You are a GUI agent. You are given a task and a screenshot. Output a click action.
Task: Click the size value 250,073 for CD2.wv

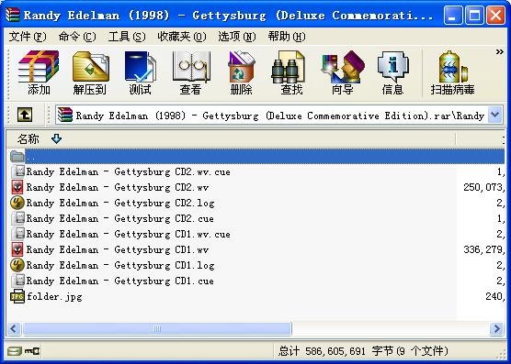pos(483,188)
